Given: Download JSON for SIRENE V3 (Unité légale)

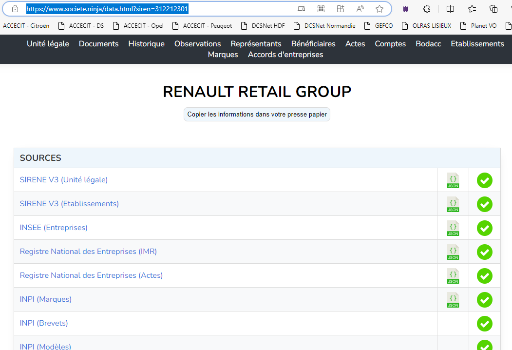Looking at the screenshot, I should tap(453, 180).
